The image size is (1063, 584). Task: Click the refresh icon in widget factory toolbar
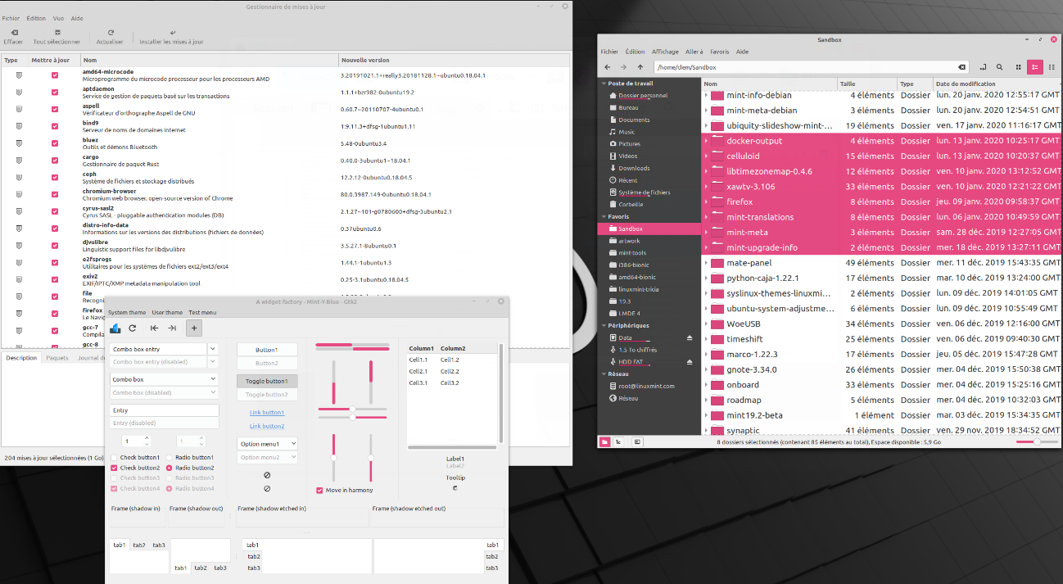coord(133,328)
